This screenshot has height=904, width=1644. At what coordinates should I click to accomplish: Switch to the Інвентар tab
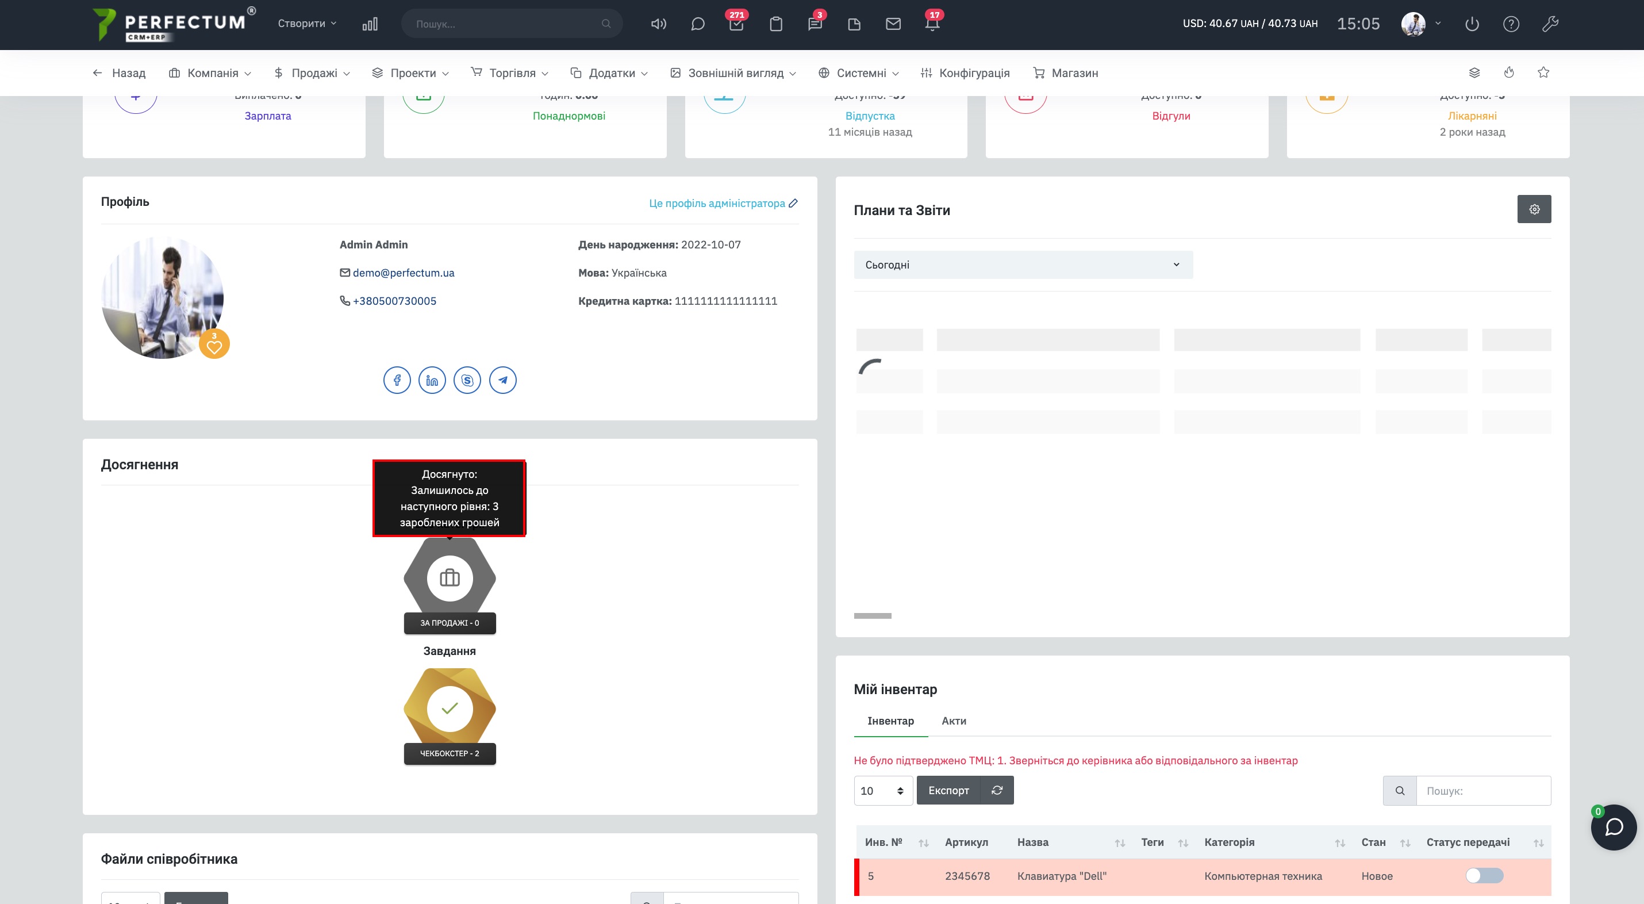coord(890,721)
